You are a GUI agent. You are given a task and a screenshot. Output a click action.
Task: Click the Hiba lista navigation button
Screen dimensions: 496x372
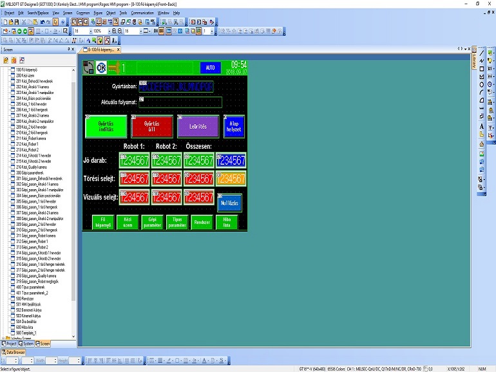pyautogui.click(x=227, y=222)
